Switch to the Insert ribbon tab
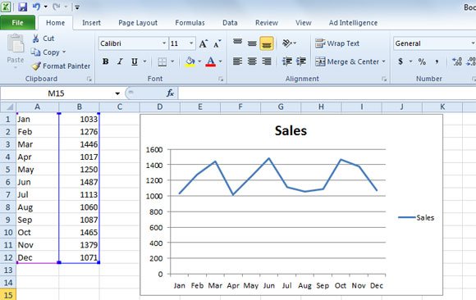This screenshot has width=476, height=300. (x=91, y=23)
